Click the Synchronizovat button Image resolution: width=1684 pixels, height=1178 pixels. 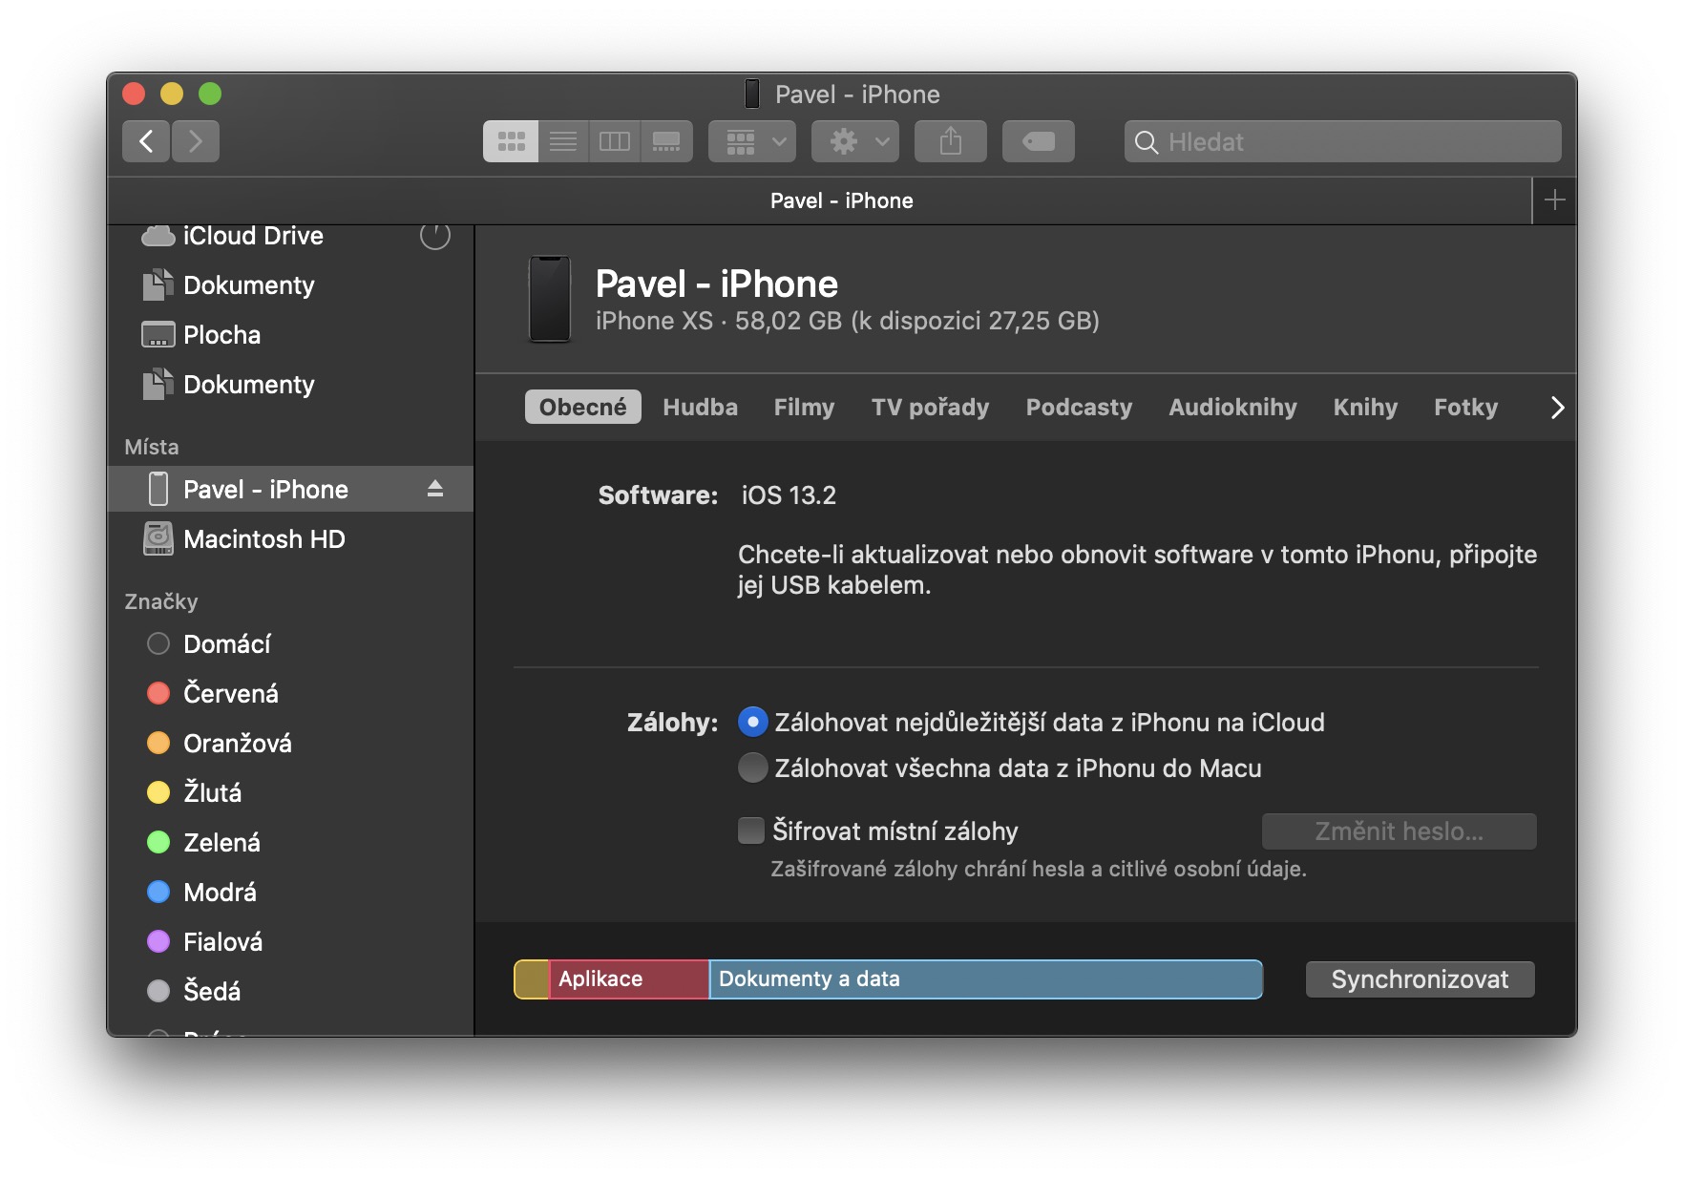coord(1420,979)
